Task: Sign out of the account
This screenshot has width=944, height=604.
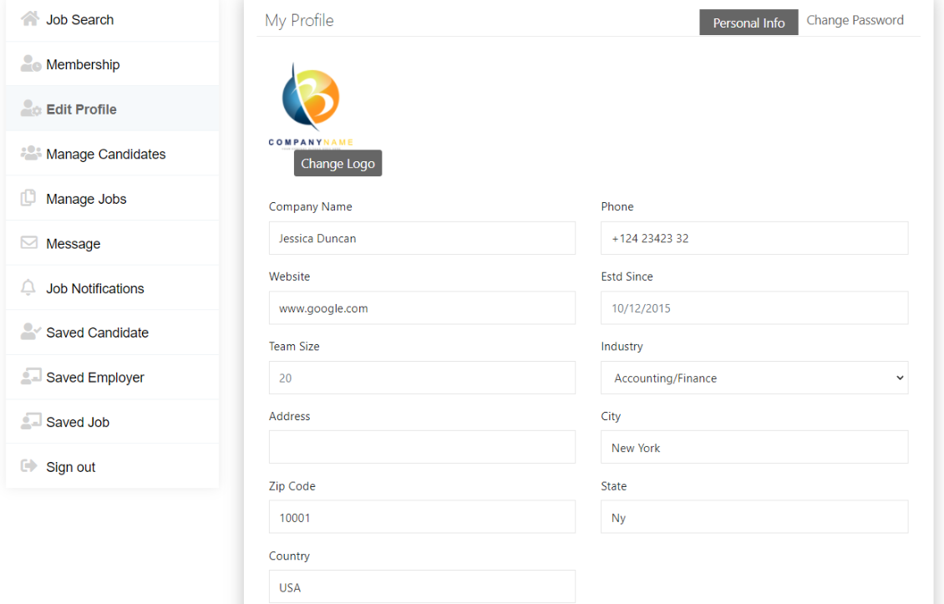Action: pyautogui.click(x=112, y=466)
